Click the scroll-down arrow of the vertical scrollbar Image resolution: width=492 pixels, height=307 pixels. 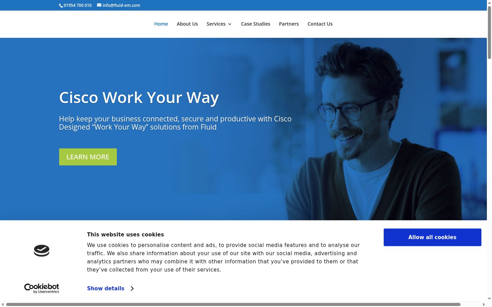489,299
